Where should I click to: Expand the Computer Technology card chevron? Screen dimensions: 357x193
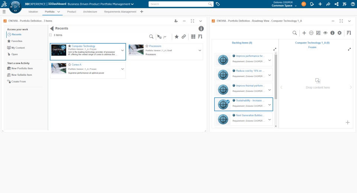(x=122, y=50)
